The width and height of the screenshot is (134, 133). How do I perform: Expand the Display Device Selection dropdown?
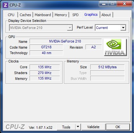pyautogui.click(x=70, y=28)
